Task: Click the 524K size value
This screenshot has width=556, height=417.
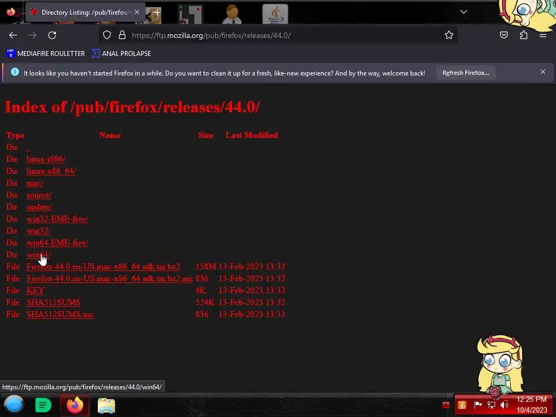Action: pos(205,302)
